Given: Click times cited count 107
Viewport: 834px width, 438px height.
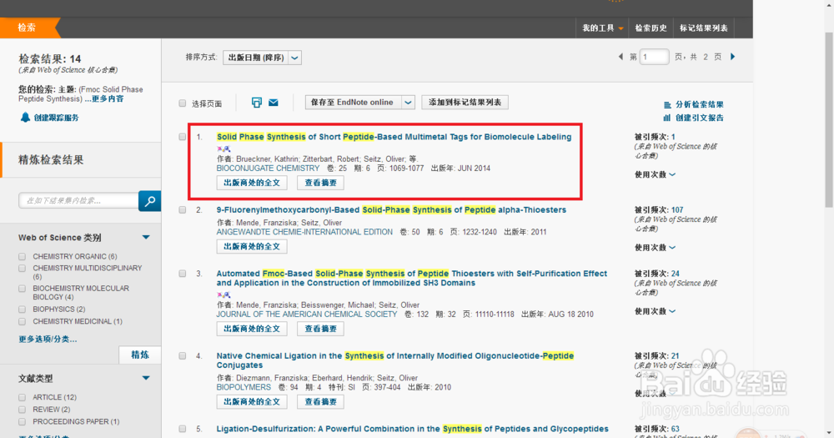Looking at the screenshot, I should pyautogui.click(x=677, y=209).
